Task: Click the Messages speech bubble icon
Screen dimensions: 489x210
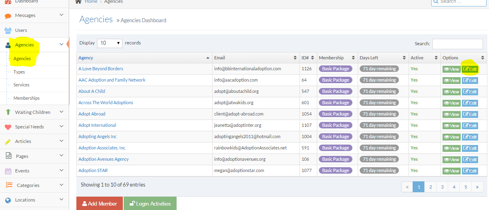Action: tap(8, 16)
